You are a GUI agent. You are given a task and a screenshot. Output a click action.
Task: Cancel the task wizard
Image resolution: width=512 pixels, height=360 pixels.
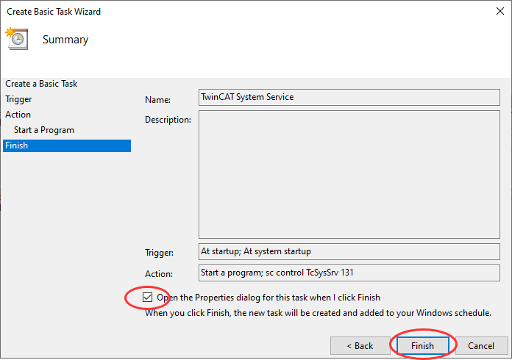[x=481, y=345]
